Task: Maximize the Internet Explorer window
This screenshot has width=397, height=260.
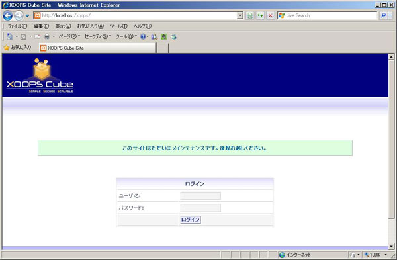Action: coord(384,5)
